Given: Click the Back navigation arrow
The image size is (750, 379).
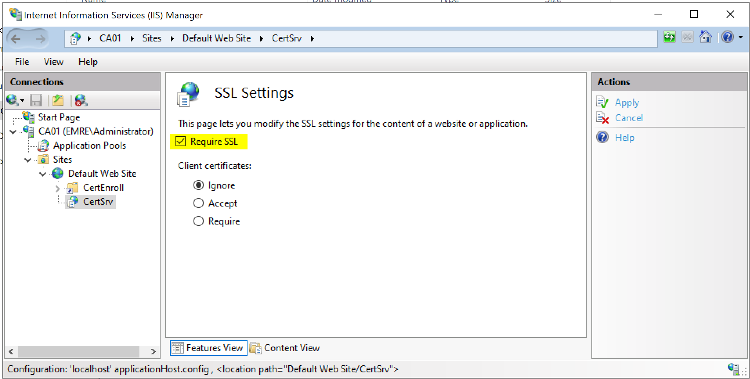Looking at the screenshot, I should click(16, 39).
